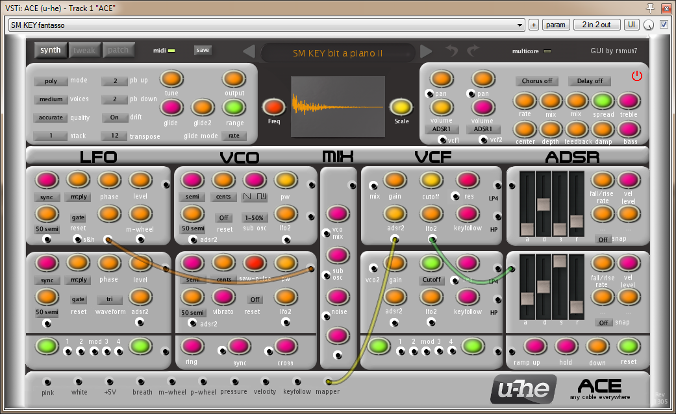Click the pink ring knob
This screenshot has height=414, width=676.
point(192,347)
